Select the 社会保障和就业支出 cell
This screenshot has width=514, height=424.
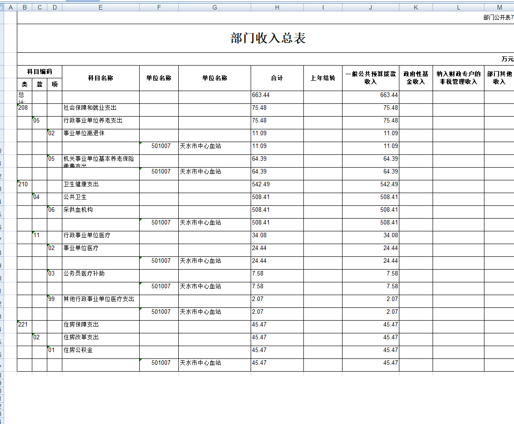(x=101, y=108)
